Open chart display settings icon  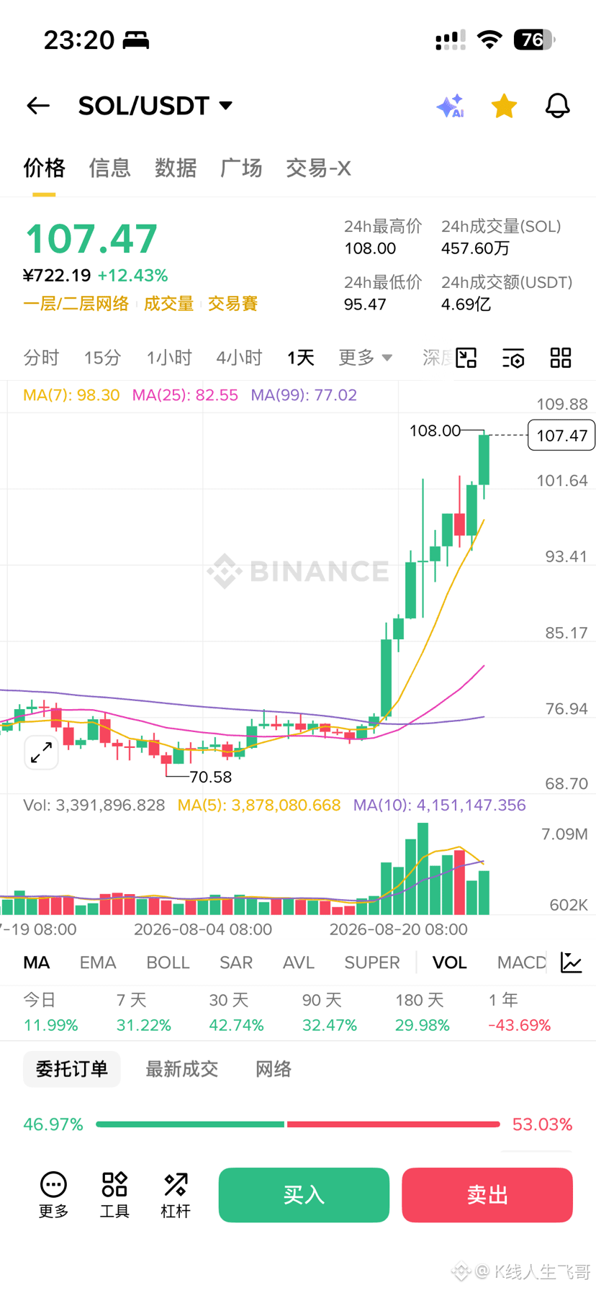[513, 358]
